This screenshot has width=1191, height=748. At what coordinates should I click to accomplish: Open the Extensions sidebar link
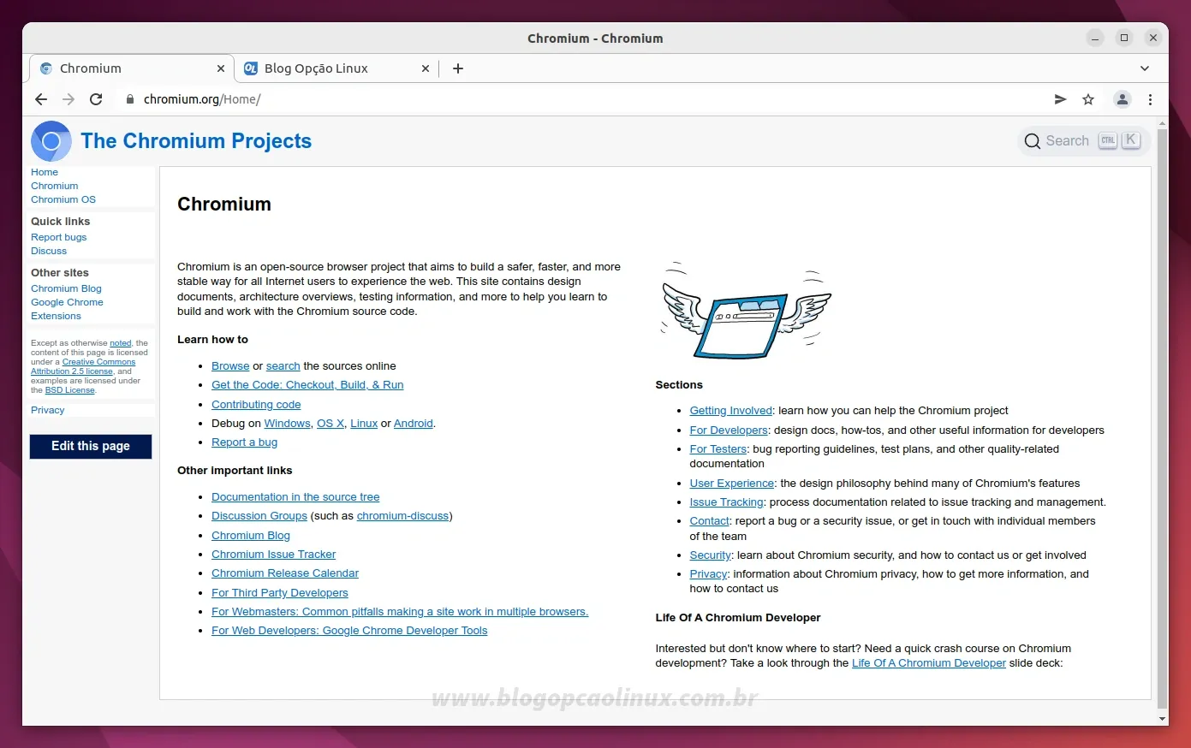(56, 316)
